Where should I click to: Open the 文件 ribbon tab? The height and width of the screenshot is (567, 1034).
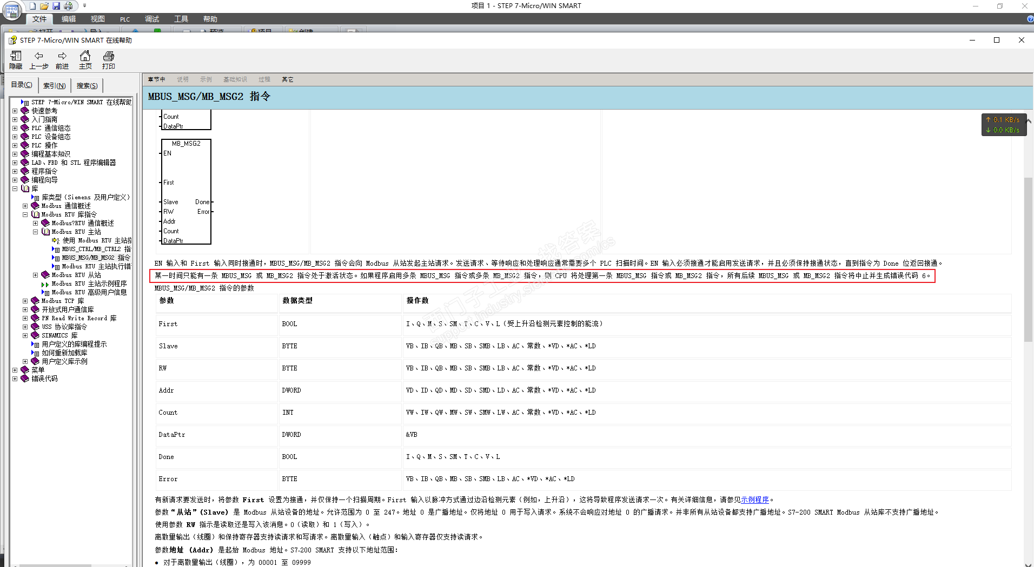pos(39,19)
